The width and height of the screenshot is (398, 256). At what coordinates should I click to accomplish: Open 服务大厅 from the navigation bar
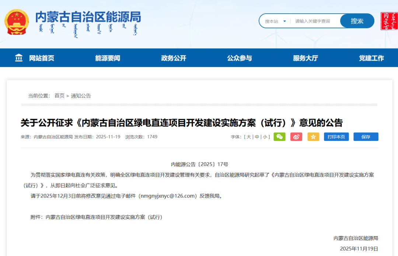[x=306, y=58]
